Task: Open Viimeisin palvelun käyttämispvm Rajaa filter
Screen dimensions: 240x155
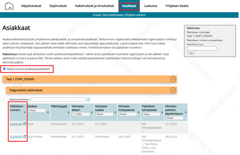Action: coord(175,118)
